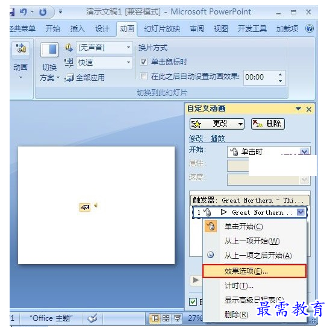
Task: Open the 审阅 ribbon tab
Action: [x=197, y=28]
